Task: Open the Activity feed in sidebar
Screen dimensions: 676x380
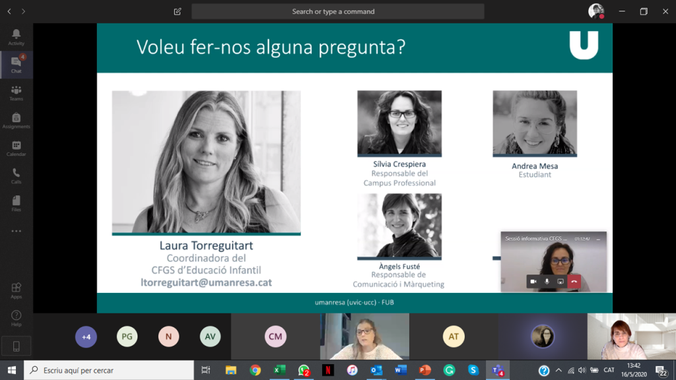Action: pyautogui.click(x=16, y=37)
